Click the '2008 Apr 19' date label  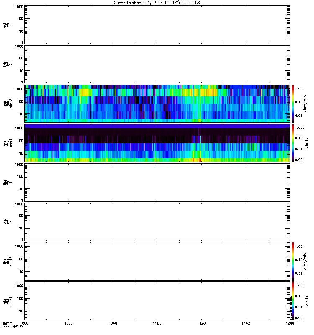tap(13, 327)
